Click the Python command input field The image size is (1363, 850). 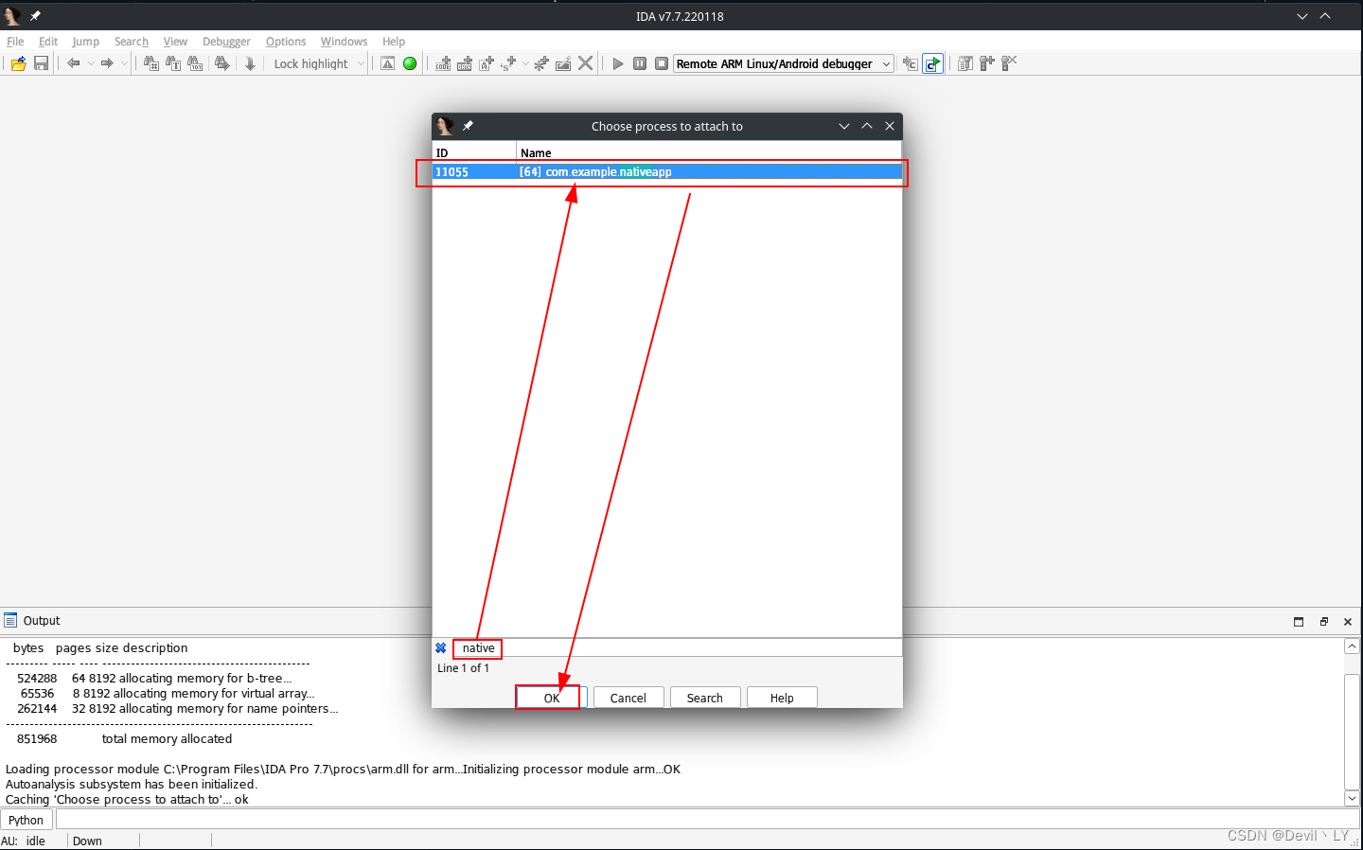click(x=708, y=820)
